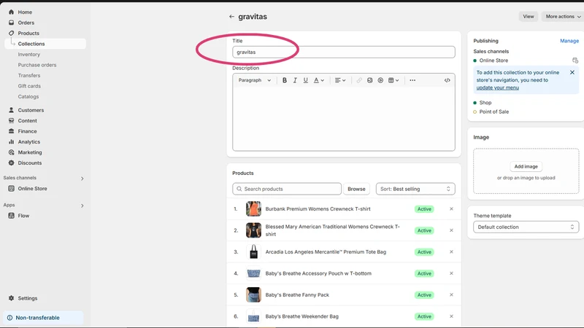Click the Flow app icon

pos(11,216)
